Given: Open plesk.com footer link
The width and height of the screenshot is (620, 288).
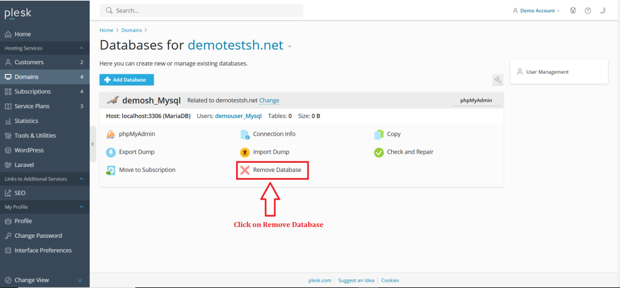Looking at the screenshot, I should click(320, 281).
